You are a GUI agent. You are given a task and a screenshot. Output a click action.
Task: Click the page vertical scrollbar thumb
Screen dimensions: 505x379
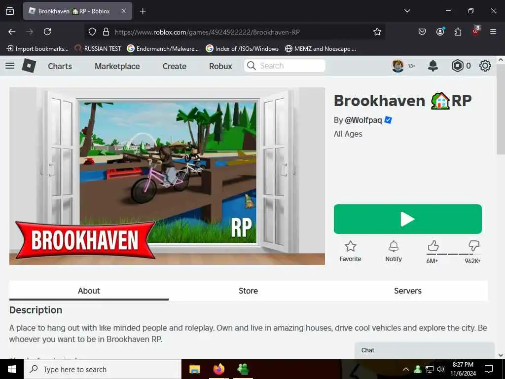pos(501,109)
